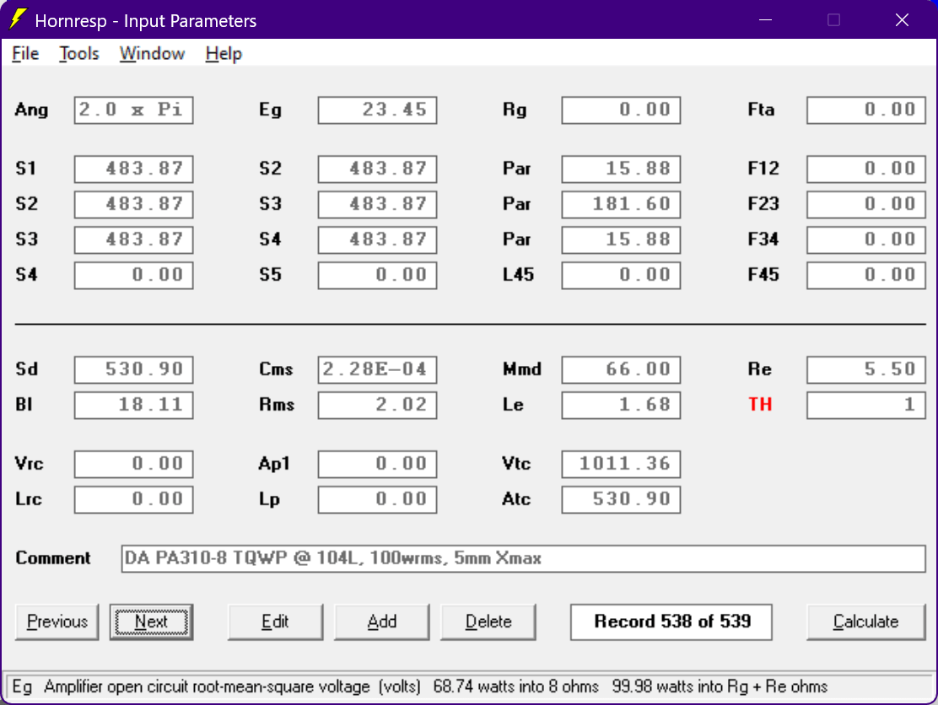Click the Ang label
938x705 pixels.
pos(31,110)
